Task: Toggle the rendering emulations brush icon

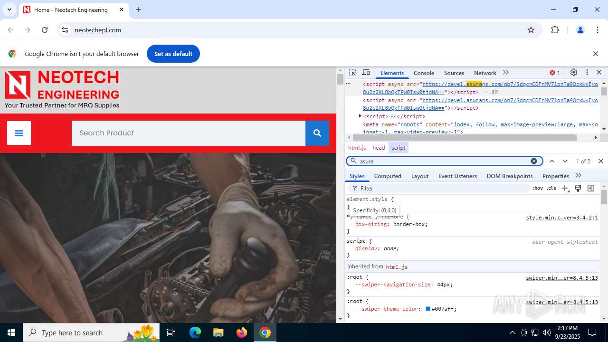Action: (x=578, y=189)
